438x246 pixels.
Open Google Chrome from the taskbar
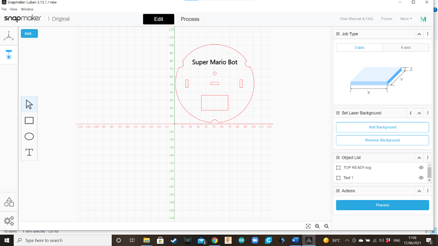coord(215,240)
